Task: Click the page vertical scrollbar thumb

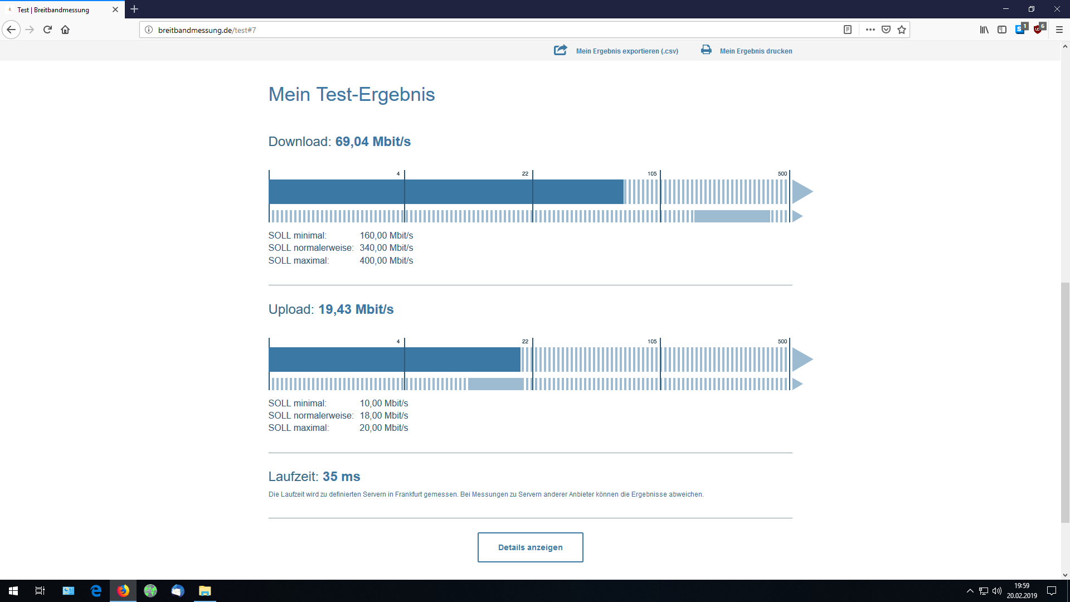Action: pyautogui.click(x=1065, y=402)
